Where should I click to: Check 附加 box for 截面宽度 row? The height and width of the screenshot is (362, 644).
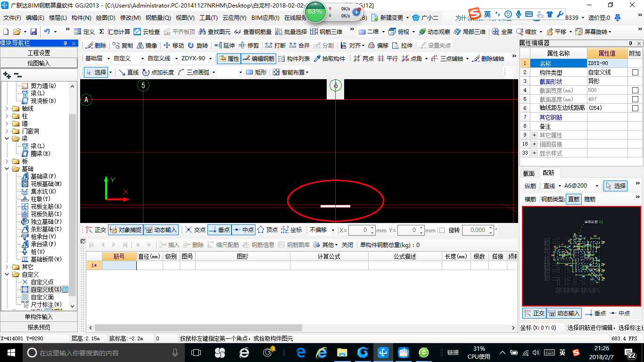[x=636, y=90]
